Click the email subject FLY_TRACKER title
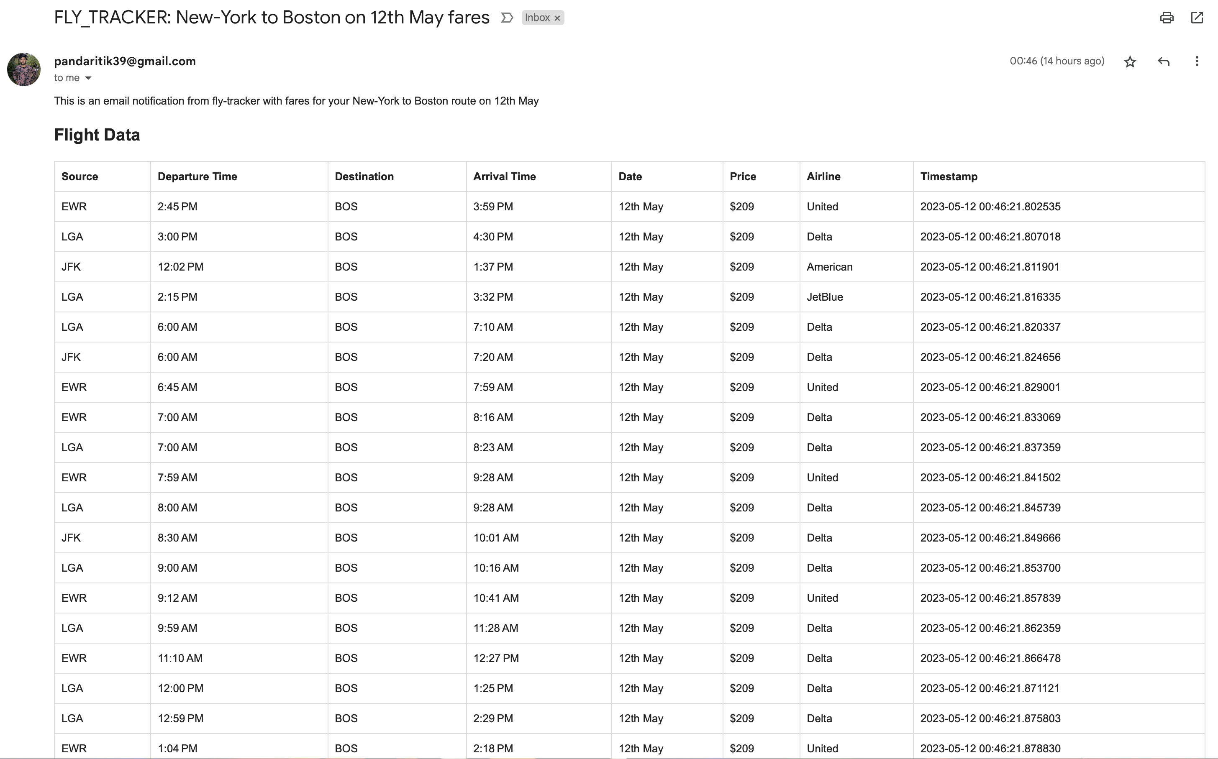 coord(272,18)
